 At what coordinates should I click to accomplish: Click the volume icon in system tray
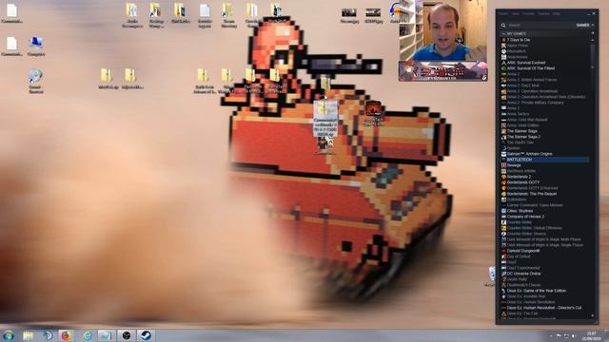pyautogui.click(x=573, y=335)
